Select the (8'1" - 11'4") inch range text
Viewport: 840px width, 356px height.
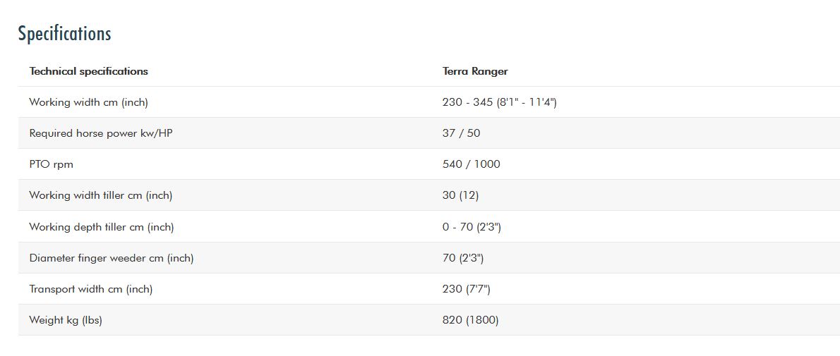(527, 102)
